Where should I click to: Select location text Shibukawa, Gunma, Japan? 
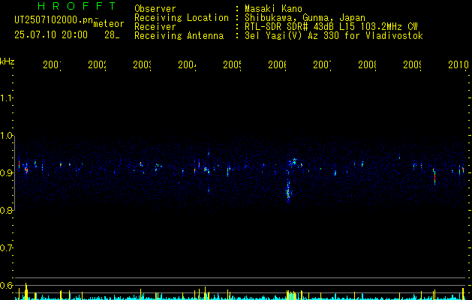305,18
